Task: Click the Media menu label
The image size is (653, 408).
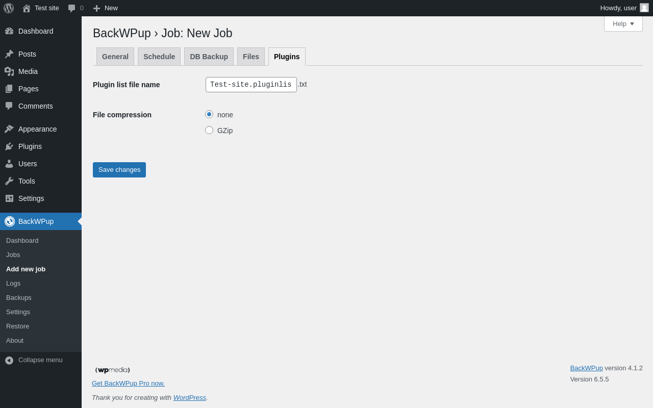Action: [28, 71]
